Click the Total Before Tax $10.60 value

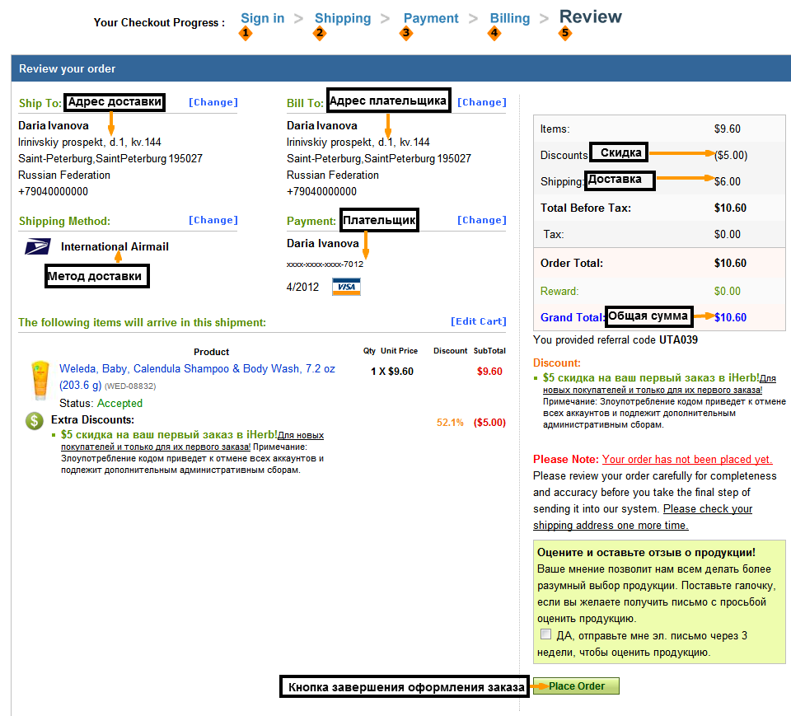pyautogui.click(x=730, y=208)
